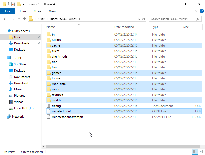
Task: Click luanti-5.13.0-win64 breadcrumb segment
Action: coord(63,19)
